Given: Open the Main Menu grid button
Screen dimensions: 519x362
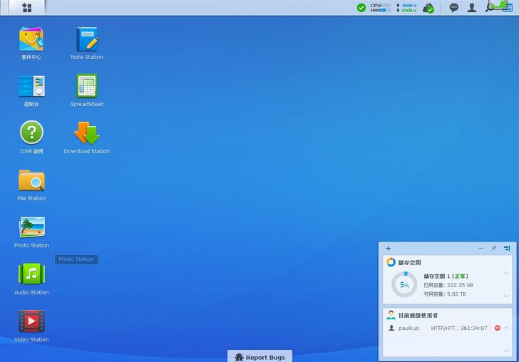Looking at the screenshot, I should coord(26,8).
